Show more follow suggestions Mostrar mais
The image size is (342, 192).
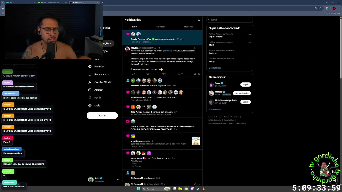pyautogui.click(x=215, y=110)
